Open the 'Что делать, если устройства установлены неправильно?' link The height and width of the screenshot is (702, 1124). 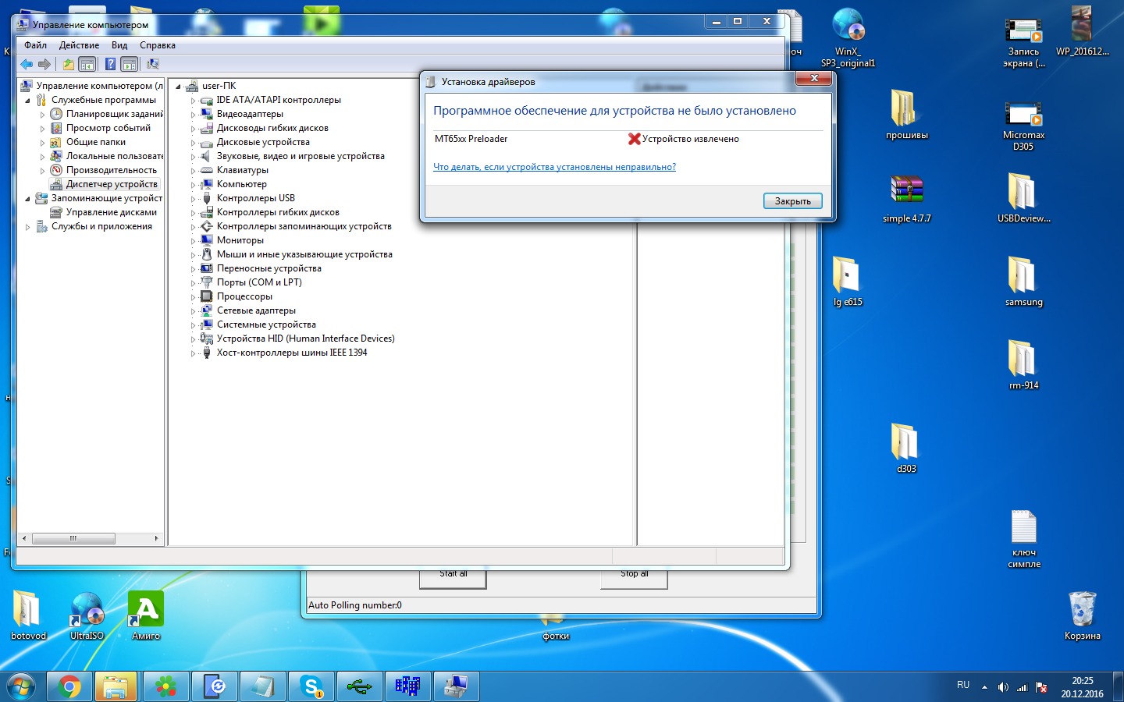[x=554, y=167]
